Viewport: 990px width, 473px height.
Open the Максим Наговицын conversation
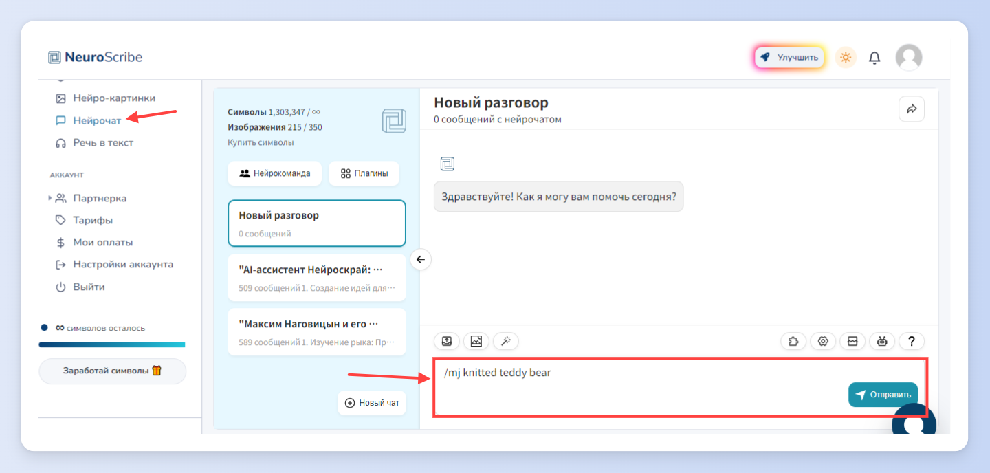(317, 332)
